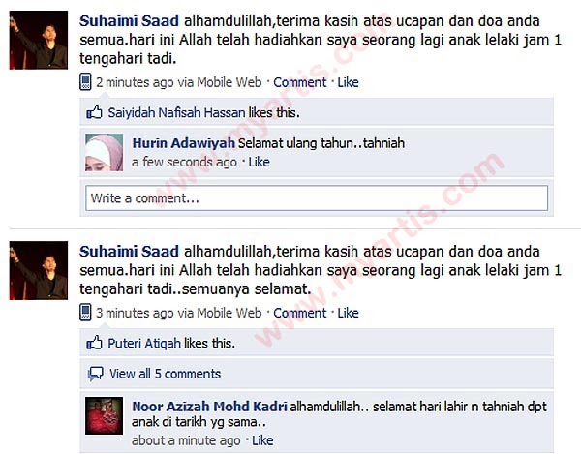The height and width of the screenshot is (454, 581).
Task: Open Hurin Adawiyah's avatar thumbnail
Action: [x=105, y=153]
